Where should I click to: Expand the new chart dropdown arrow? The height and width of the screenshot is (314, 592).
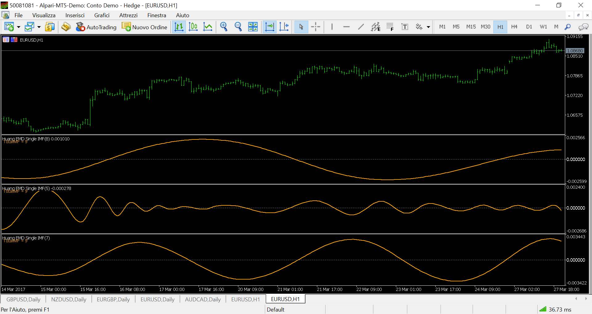tap(18, 27)
